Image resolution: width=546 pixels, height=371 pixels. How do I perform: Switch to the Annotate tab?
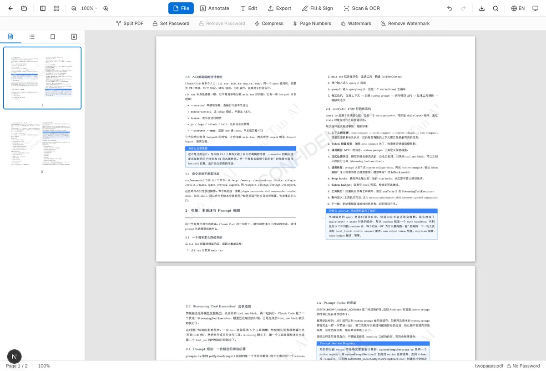coord(215,8)
